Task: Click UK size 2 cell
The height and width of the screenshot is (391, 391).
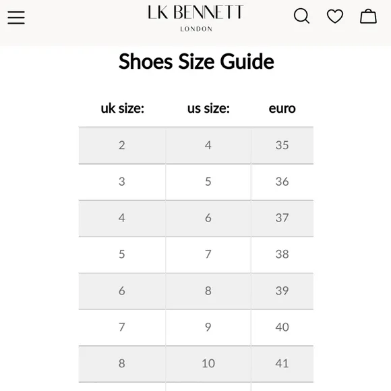Action: 122,145
